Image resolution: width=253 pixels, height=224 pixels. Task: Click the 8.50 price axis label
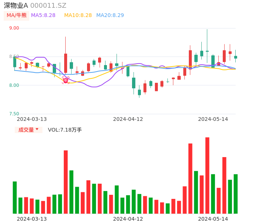[14, 57]
